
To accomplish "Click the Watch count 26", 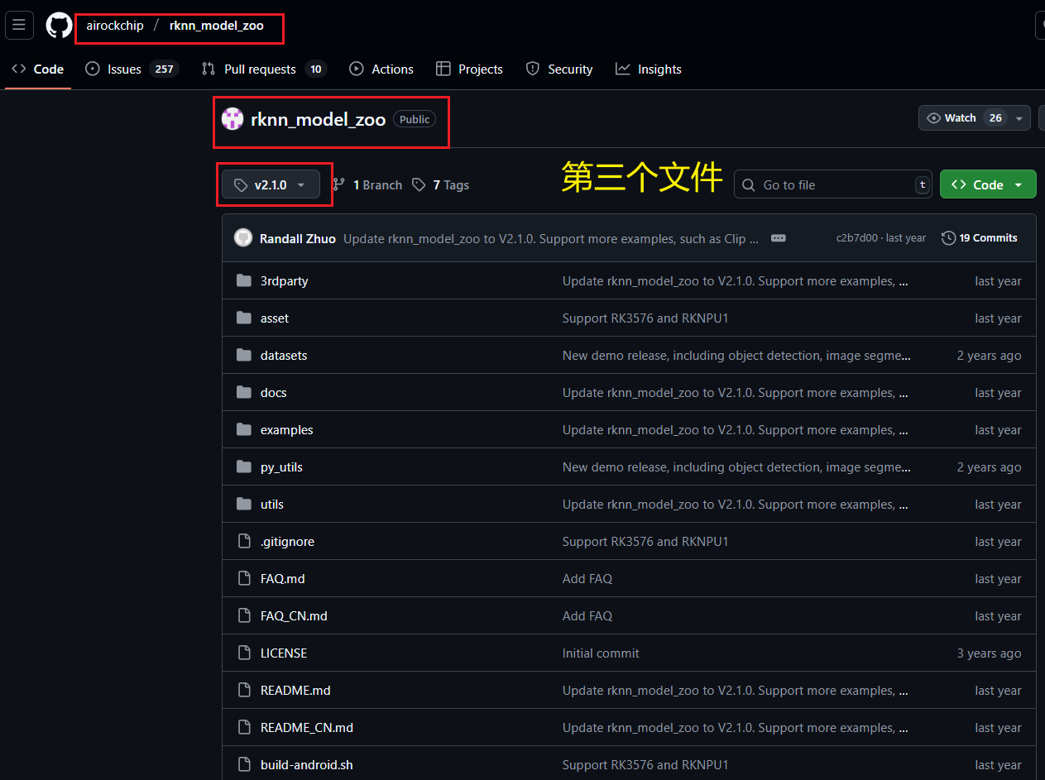I will pyautogui.click(x=995, y=118).
